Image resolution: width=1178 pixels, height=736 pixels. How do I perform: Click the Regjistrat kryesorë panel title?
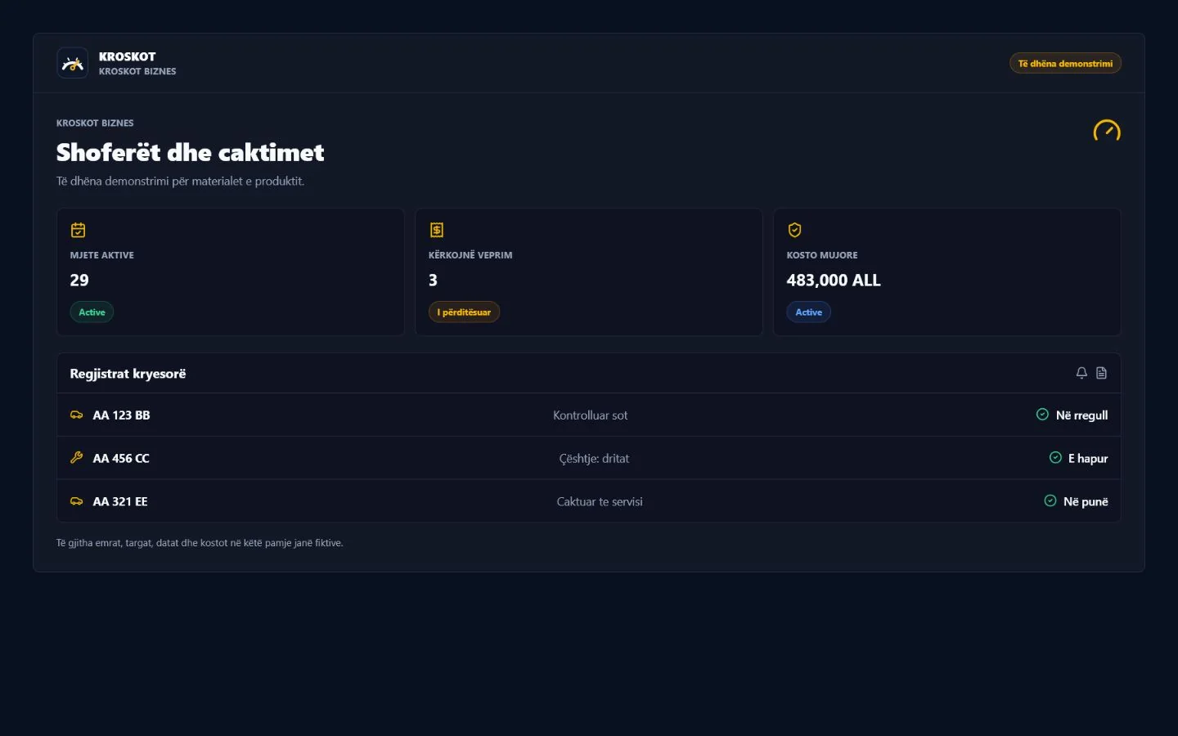click(128, 374)
